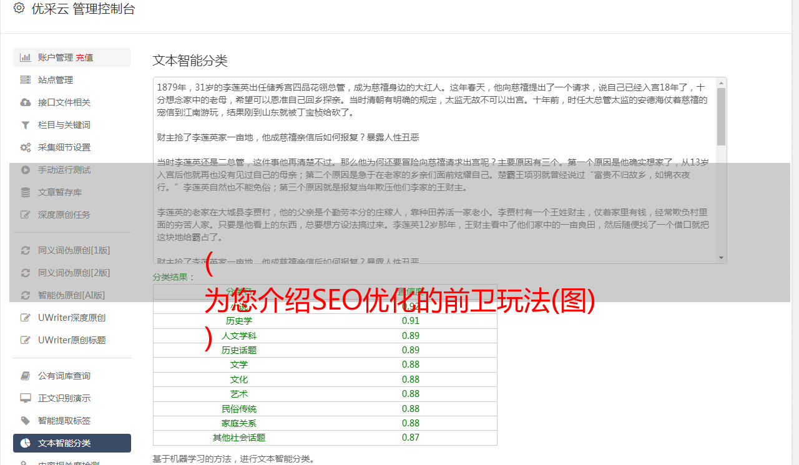The image size is (799, 465).
Task: Click the 0.89 score for 历史话题
Action: click(411, 350)
